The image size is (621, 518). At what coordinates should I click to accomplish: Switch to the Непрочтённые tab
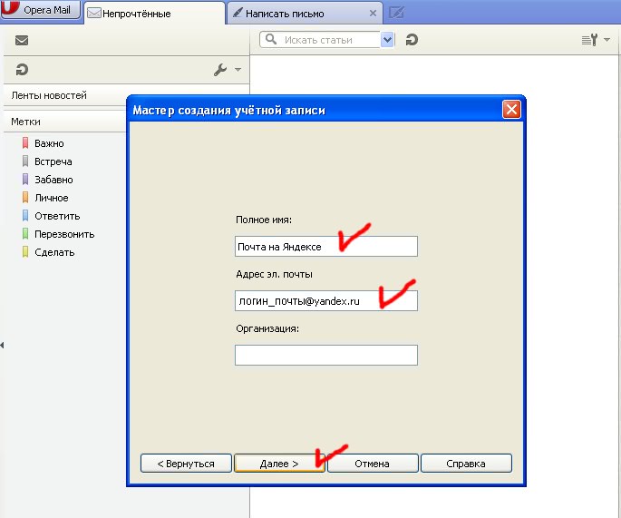coord(154,14)
